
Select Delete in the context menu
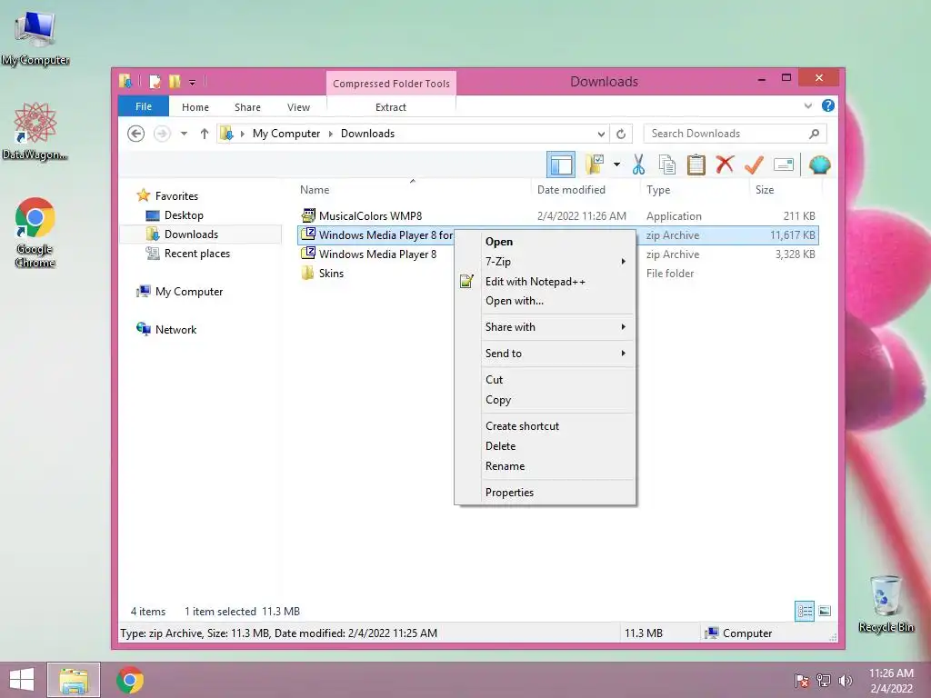tap(546, 445)
